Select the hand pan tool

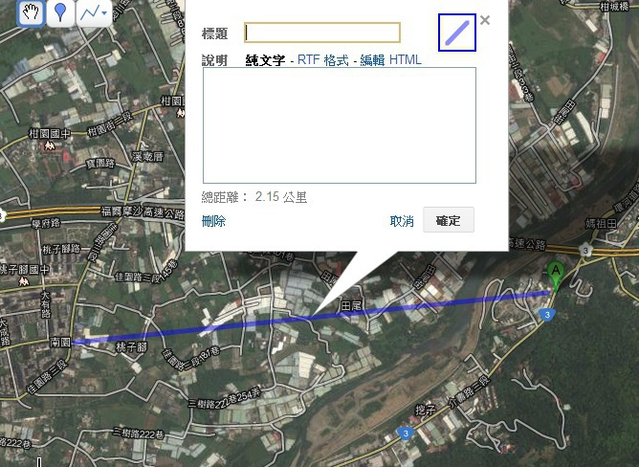pyautogui.click(x=31, y=12)
